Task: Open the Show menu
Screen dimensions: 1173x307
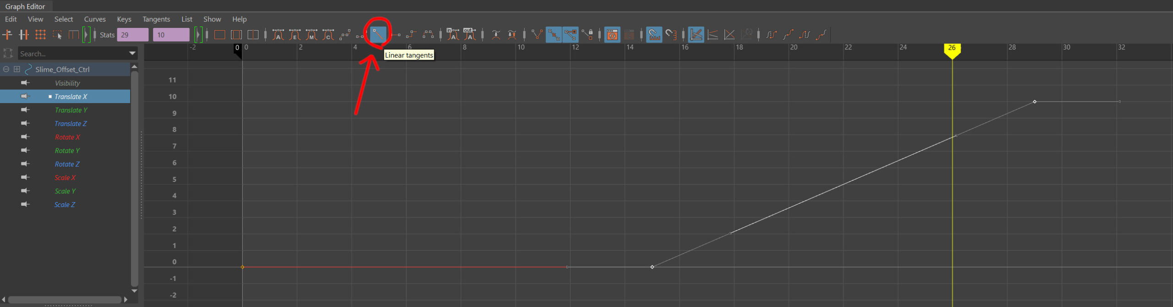Action: tap(212, 19)
